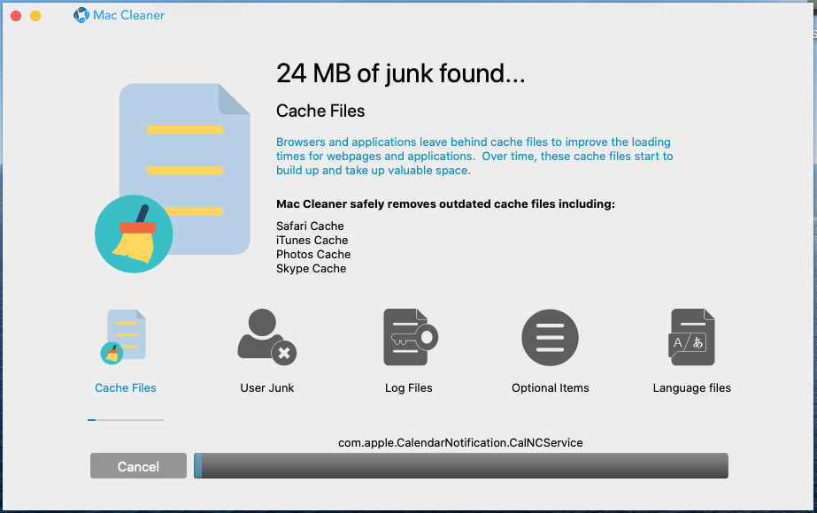Click the red close window button
817x513 pixels.
click(x=16, y=16)
